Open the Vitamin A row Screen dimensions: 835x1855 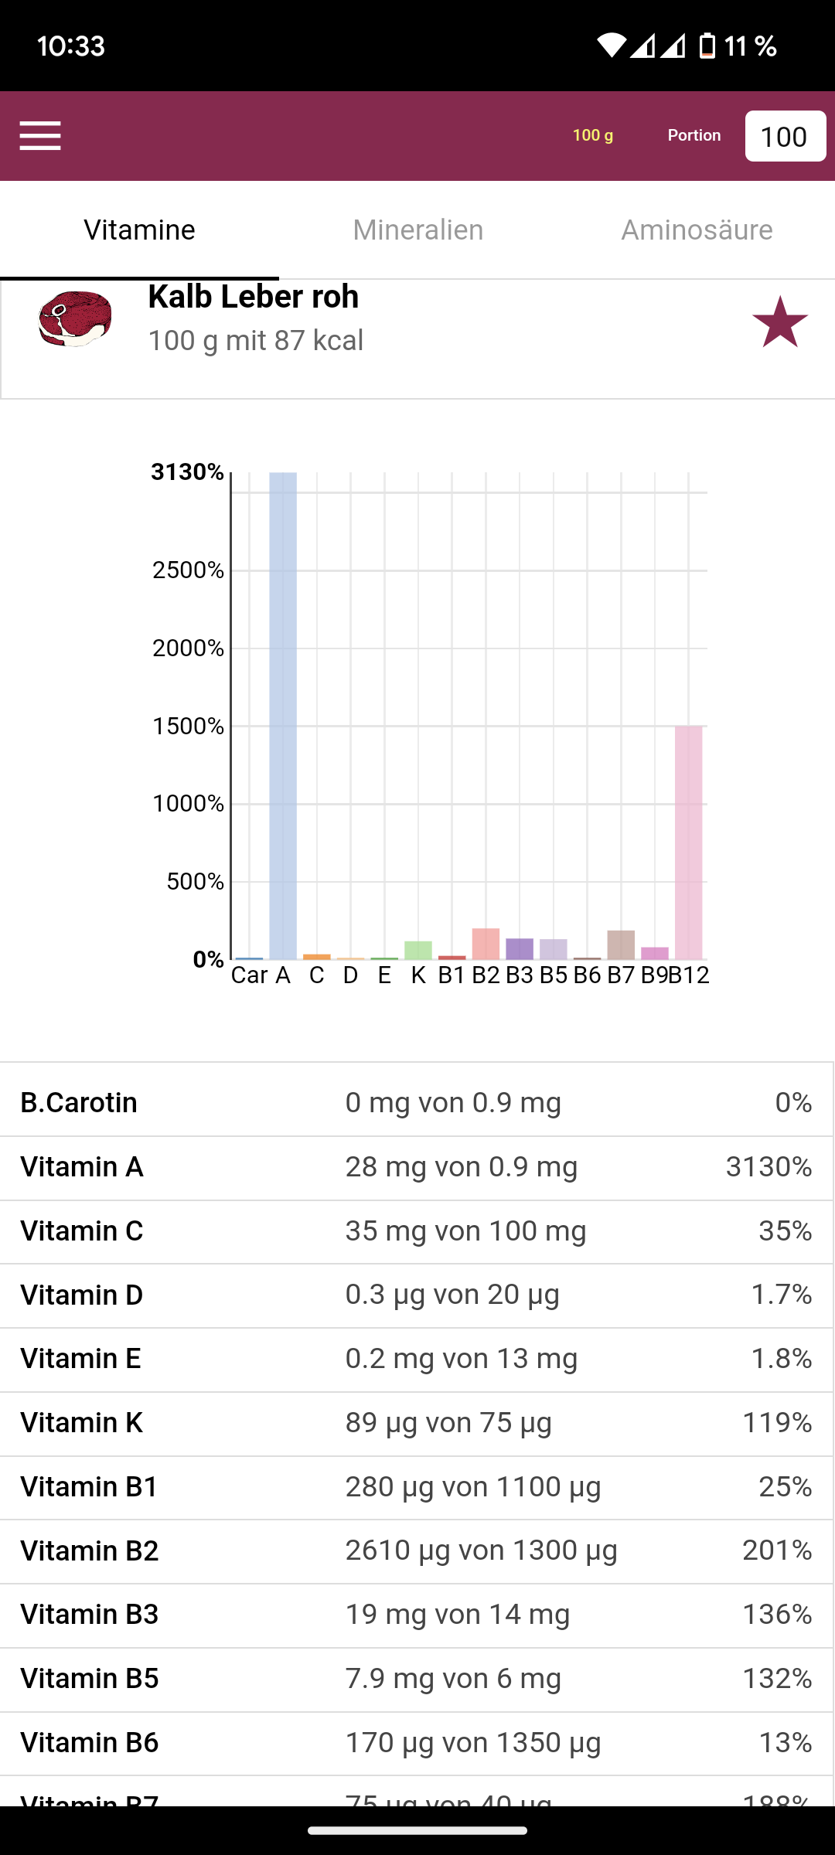417,1167
